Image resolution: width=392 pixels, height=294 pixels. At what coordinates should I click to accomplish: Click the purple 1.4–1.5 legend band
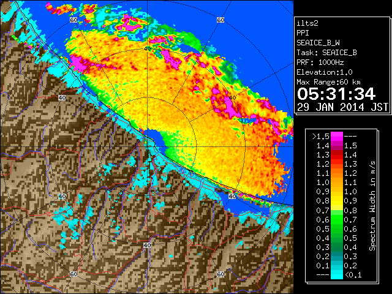(x=336, y=146)
